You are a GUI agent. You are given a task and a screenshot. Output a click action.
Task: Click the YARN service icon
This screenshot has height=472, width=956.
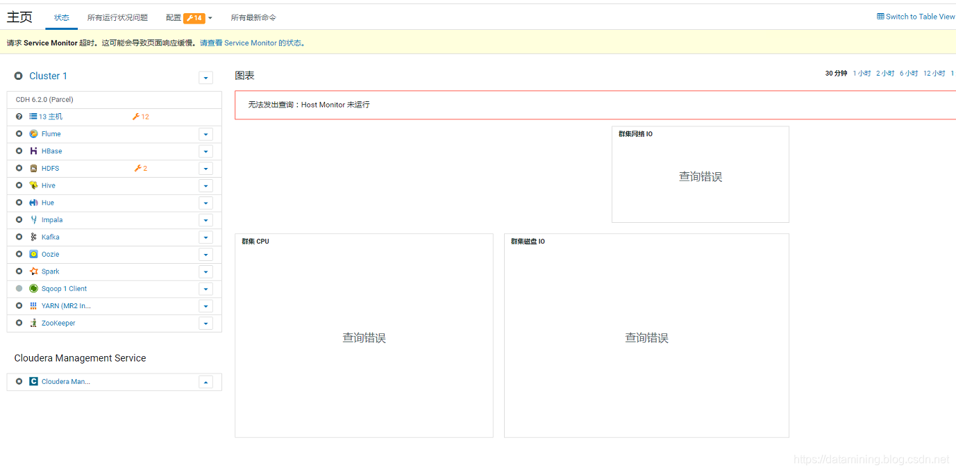(x=33, y=306)
